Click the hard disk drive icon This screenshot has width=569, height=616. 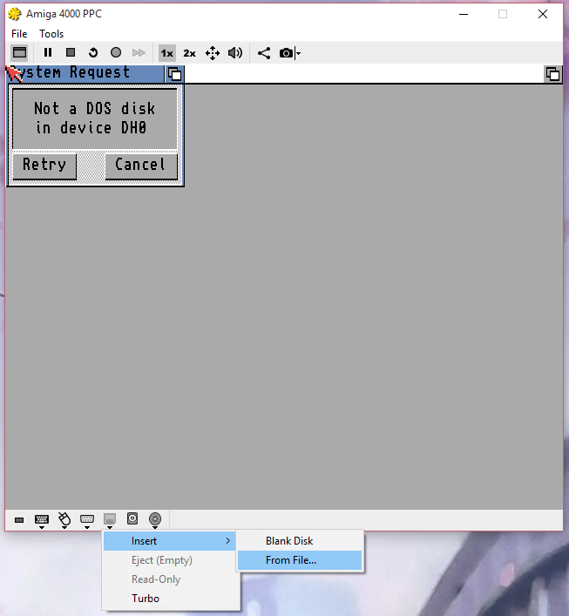tap(132, 518)
